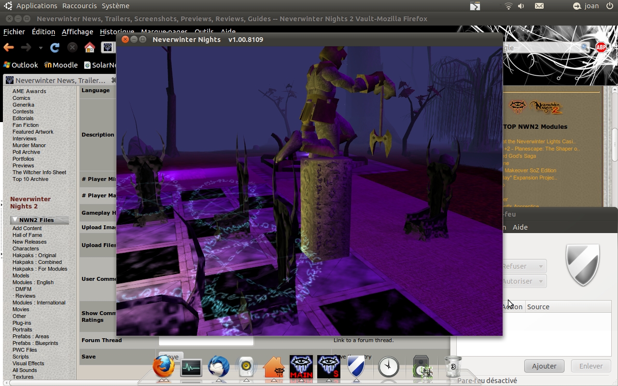Open the Affichage menu
Viewport: 618px width, 386px height.
click(x=77, y=32)
